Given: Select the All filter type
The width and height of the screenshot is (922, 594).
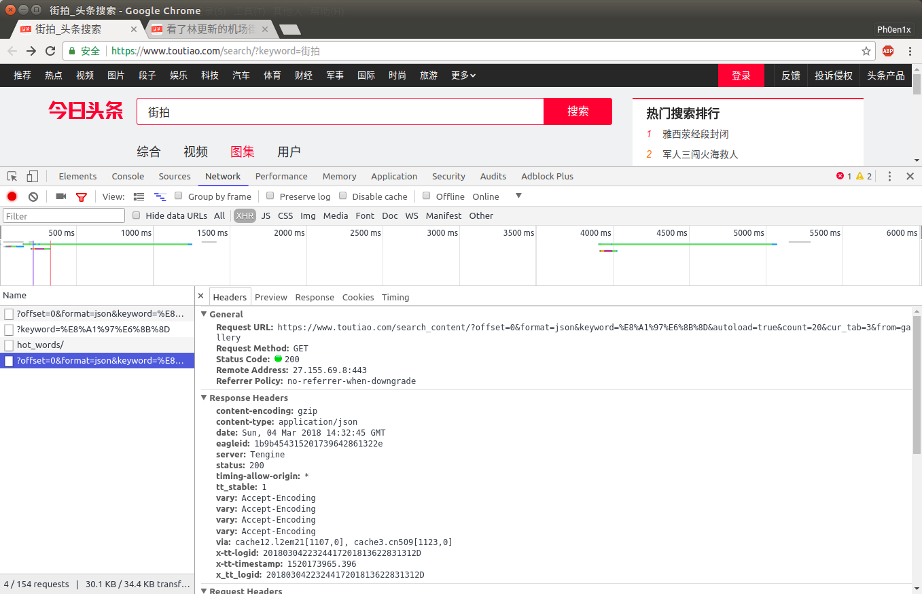Looking at the screenshot, I should (219, 215).
